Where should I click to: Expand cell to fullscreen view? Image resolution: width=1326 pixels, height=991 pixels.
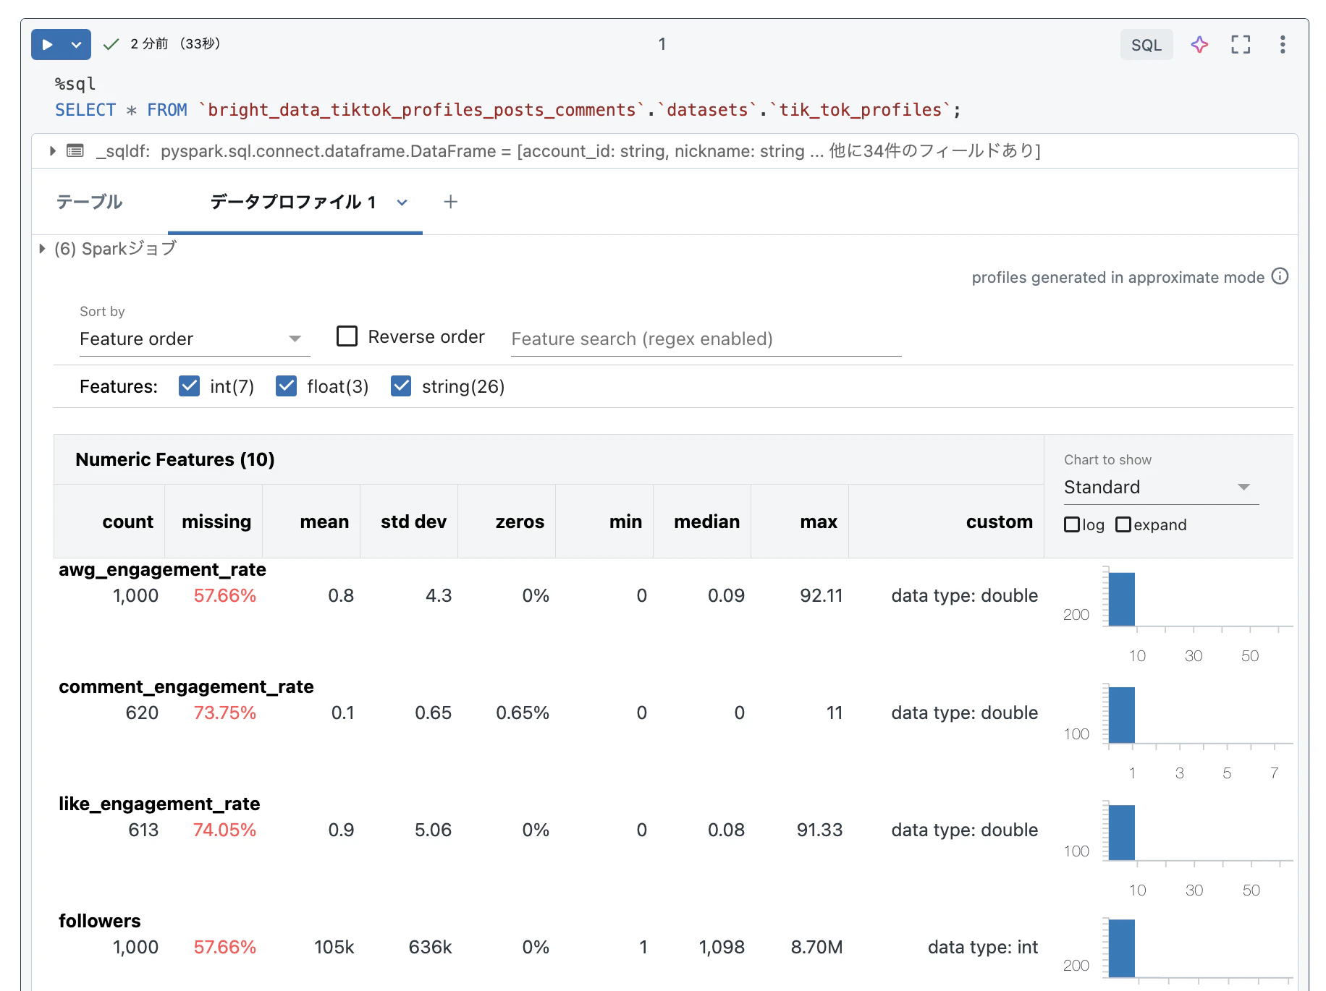point(1241,45)
